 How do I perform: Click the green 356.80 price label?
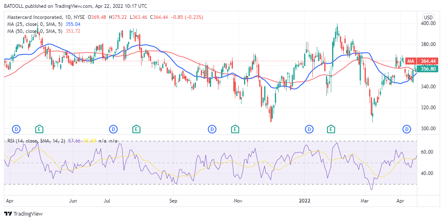[x=428, y=69]
